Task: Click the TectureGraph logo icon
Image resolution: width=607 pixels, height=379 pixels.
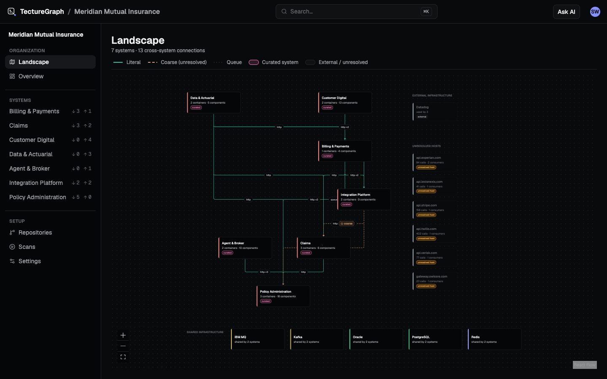Action: click(11, 12)
